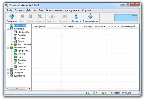Image resolution: width=144 pixels, height=99 pixels.
Task: Click the Программы icon under Категории
Action: pyautogui.click(x=15, y=32)
